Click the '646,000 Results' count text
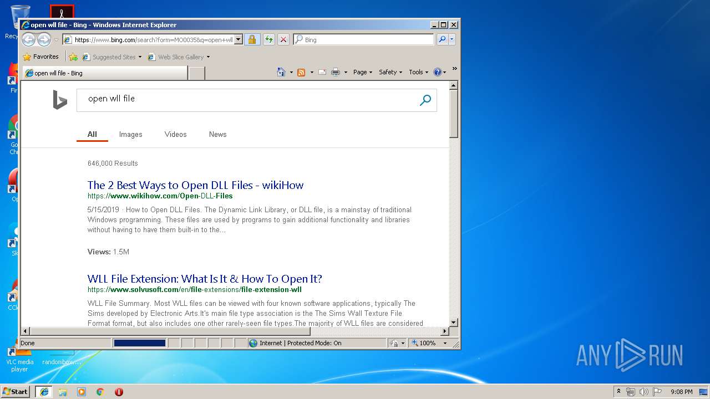 pyautogui.click(x=113, y=163)
